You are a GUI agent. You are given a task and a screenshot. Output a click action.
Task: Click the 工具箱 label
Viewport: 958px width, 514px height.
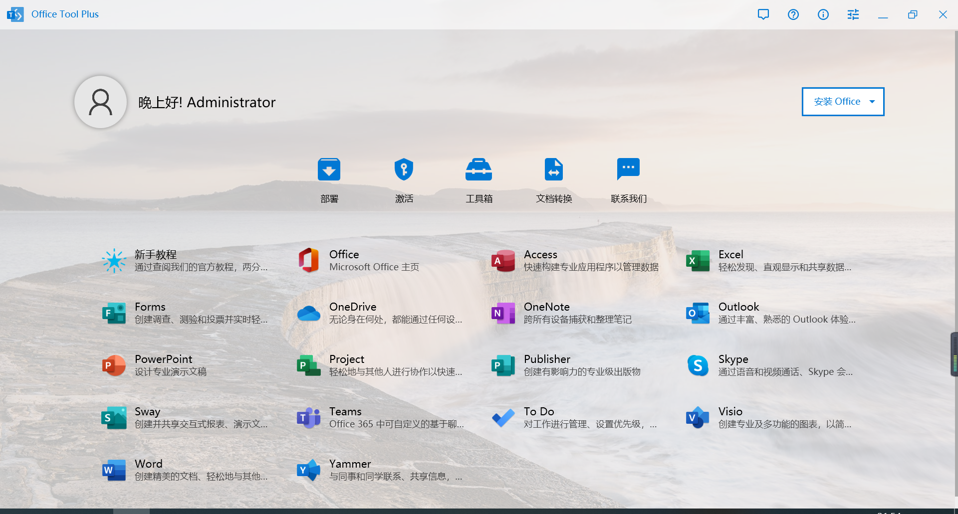click(479, 199)
